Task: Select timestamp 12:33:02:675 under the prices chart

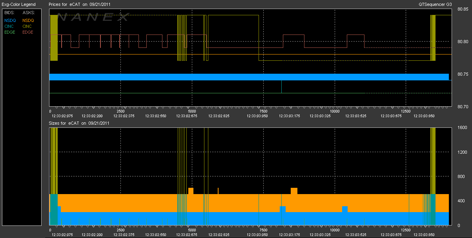Action: point(187,116)
